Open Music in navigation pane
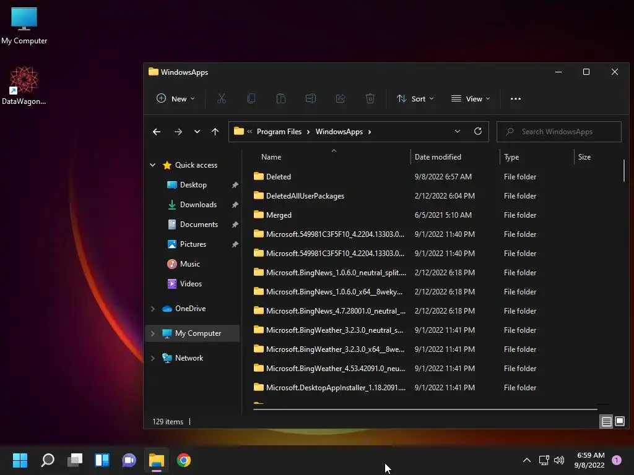Viewport: 634px width, 475px height. click(x=189, y=263)
